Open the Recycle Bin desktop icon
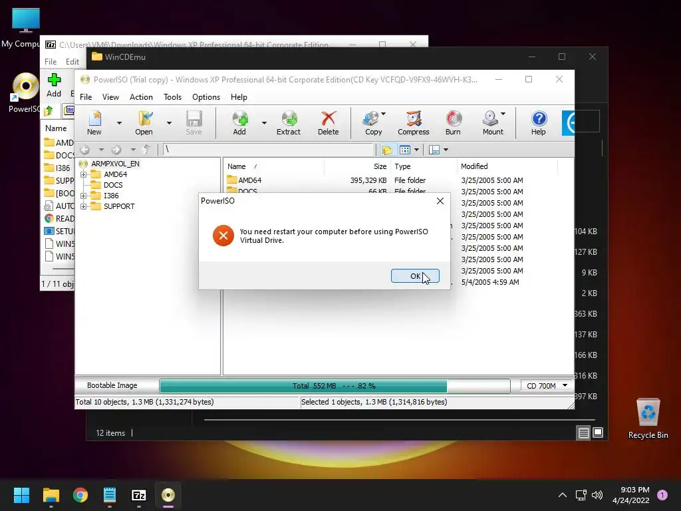 coord(648,419)
